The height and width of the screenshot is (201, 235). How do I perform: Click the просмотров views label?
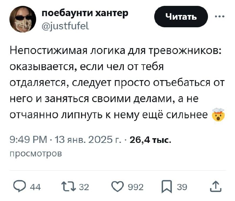coord(36,153)
